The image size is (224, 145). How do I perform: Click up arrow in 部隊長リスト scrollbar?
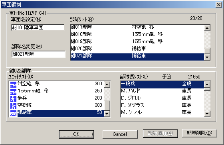pyautogui.click(x=207, y=84)
